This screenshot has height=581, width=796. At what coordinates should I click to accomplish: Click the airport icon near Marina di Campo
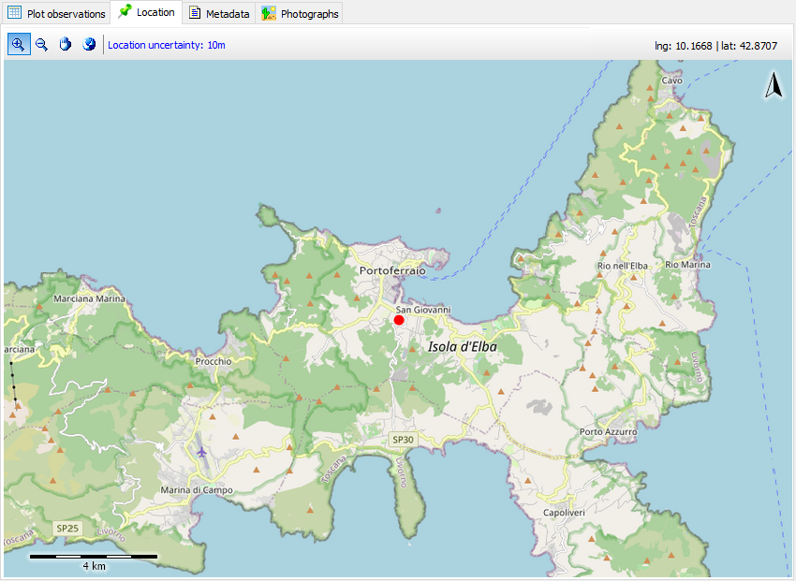click(x=202, y=453)
